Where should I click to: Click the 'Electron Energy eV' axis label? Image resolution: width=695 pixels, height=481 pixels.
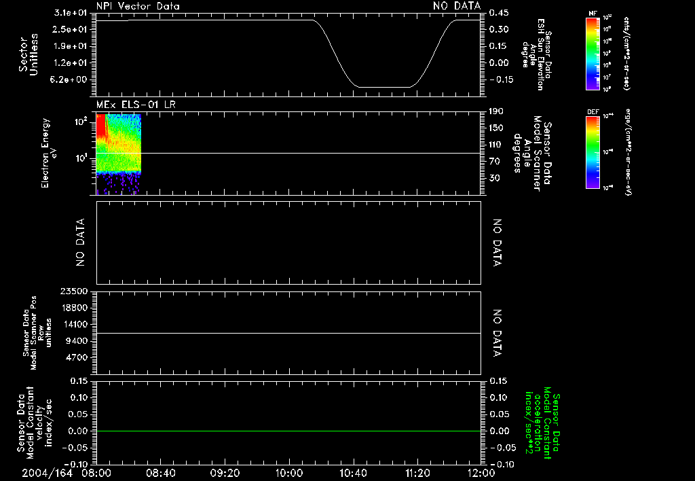(x=49, y=153)
